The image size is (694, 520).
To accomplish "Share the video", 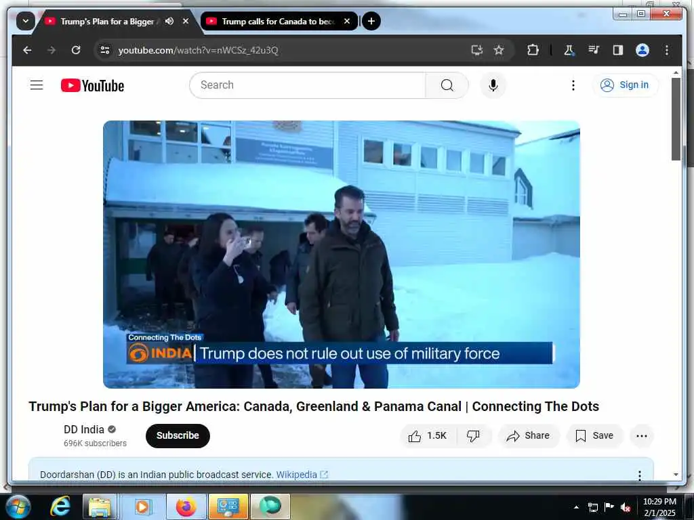I will tap(529, 436).
